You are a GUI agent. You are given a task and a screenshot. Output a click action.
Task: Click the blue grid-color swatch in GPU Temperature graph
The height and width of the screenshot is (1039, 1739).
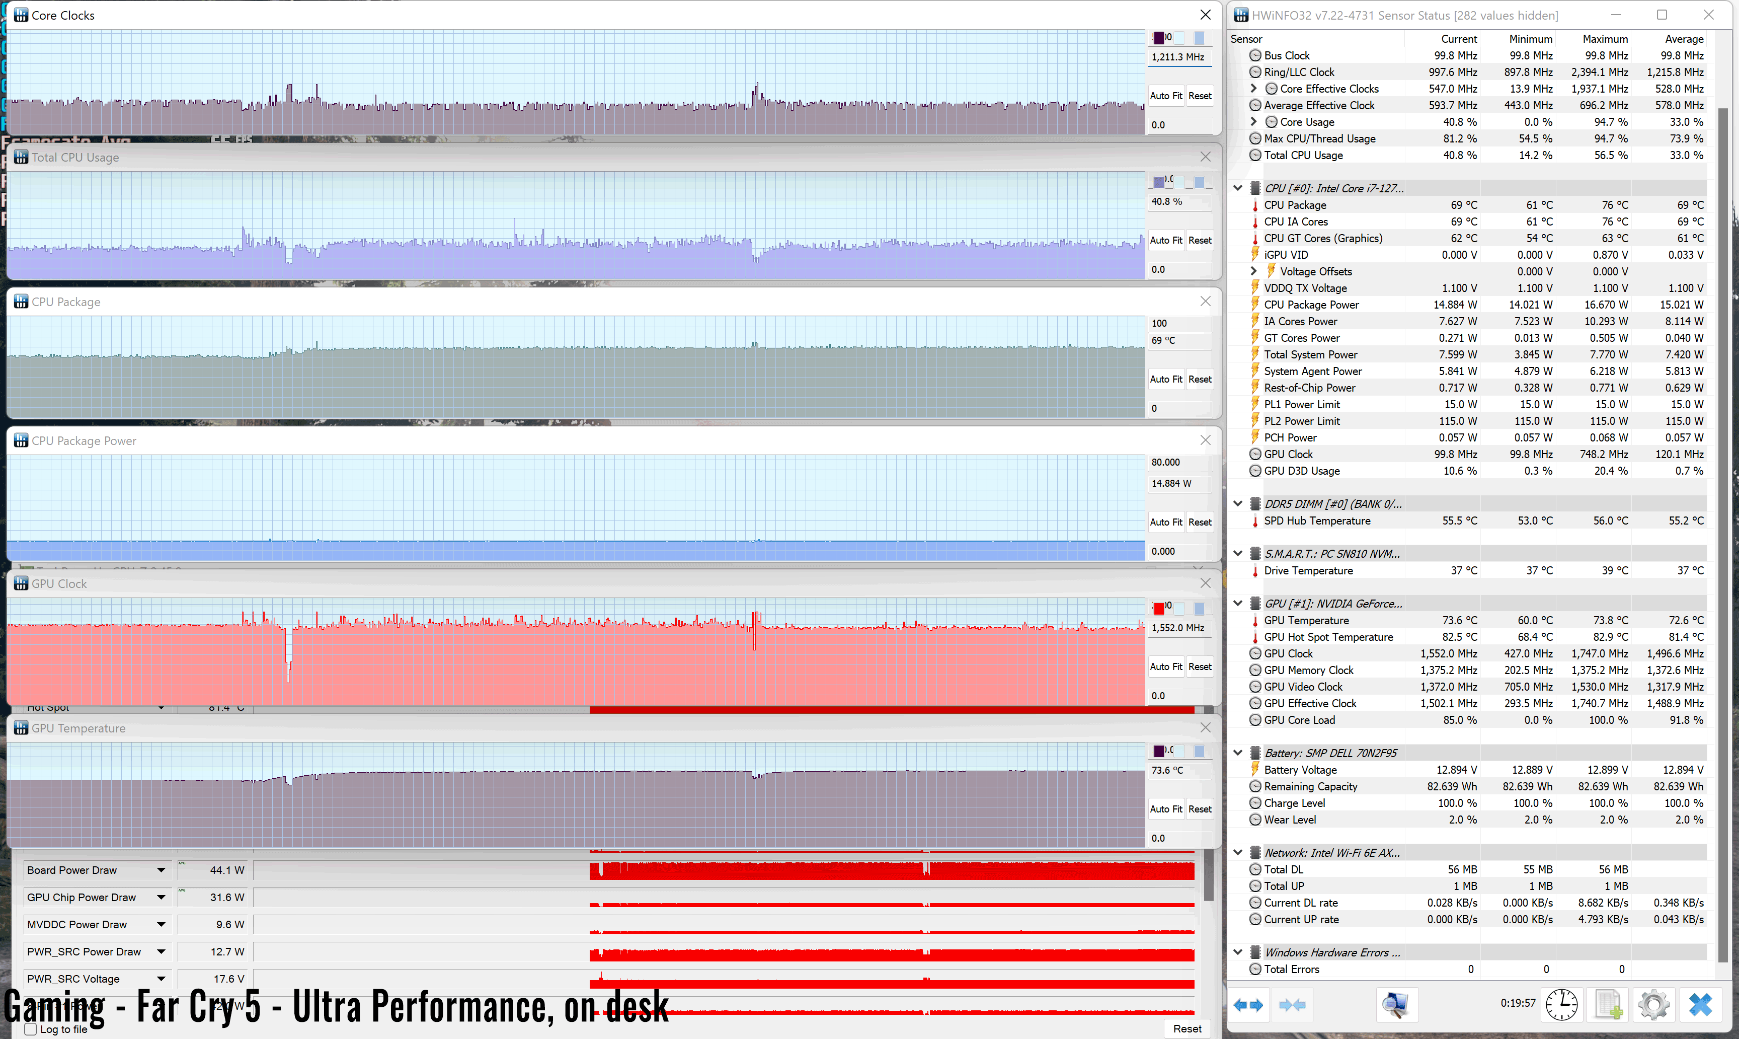click(x=1199, y=751)
